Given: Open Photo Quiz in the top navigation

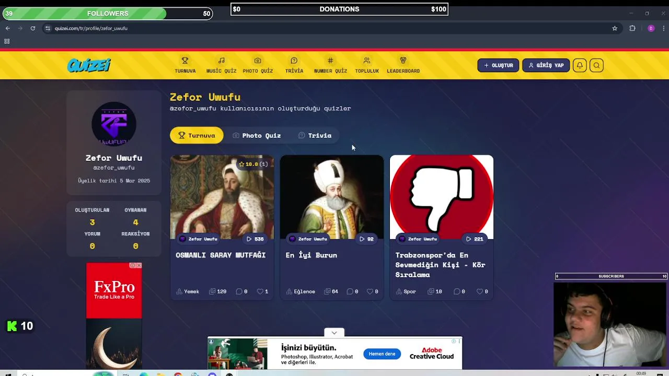Looking at the screenshot, I should pyautogui.click(x=258, y=65).
